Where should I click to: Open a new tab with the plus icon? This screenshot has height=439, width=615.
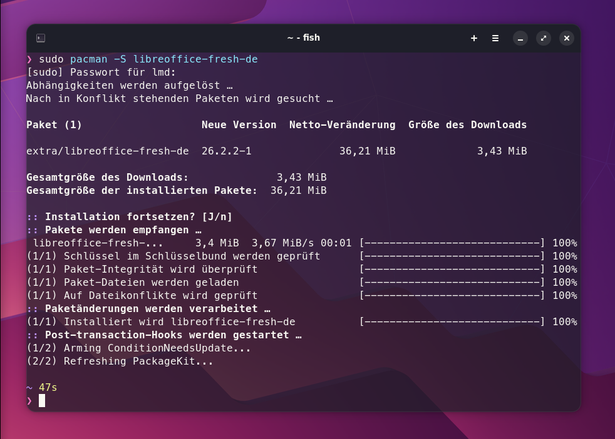click(x=474, y=38)
